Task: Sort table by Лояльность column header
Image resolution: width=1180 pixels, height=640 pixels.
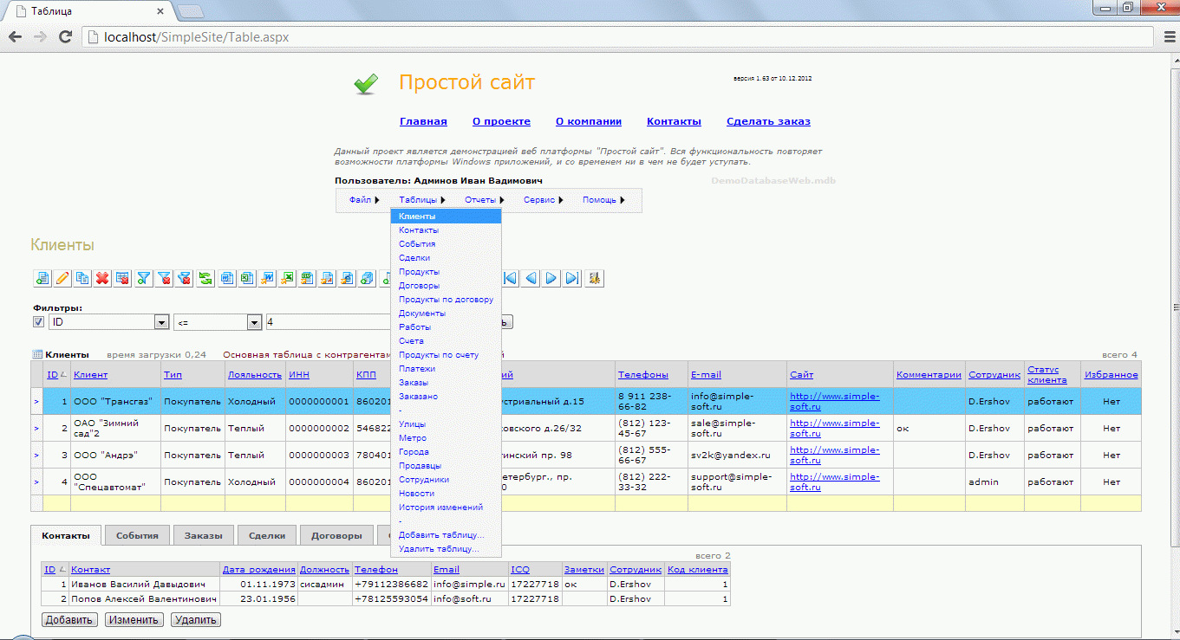Action: pyautogui.click(x=255, y=375)
